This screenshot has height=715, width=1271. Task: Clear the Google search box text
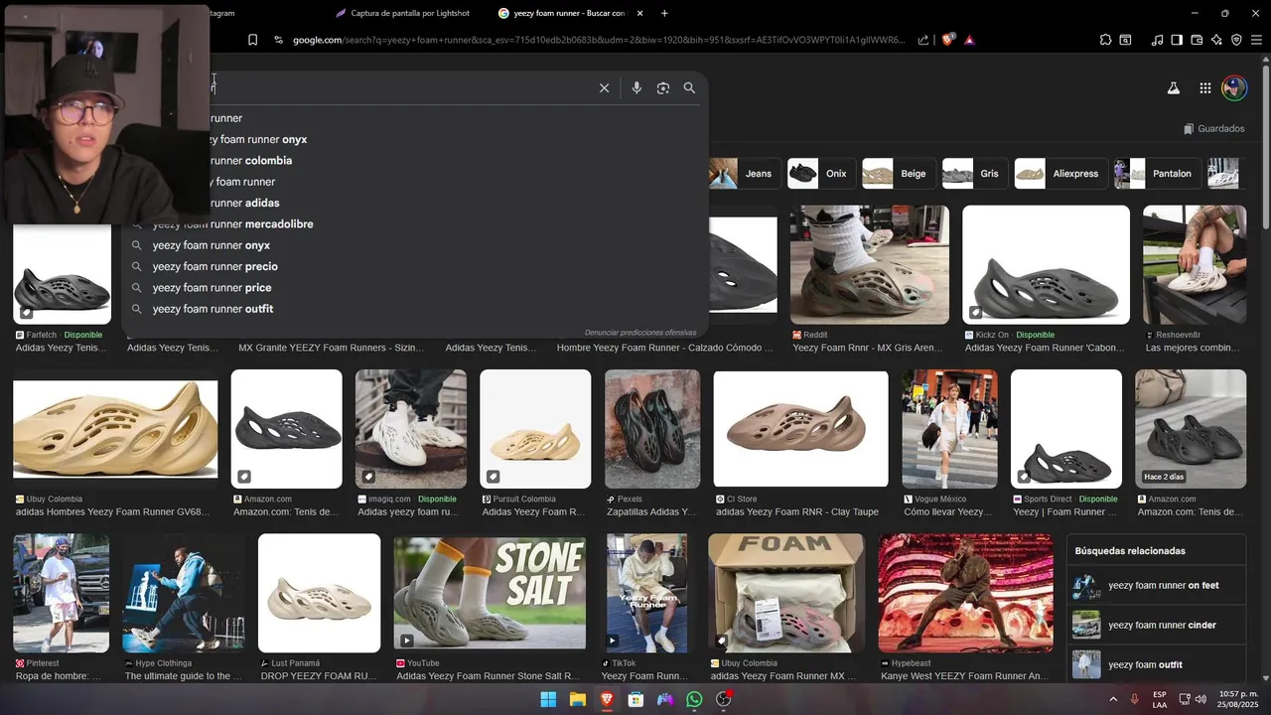pyautogui.click(x=604, y=88)
